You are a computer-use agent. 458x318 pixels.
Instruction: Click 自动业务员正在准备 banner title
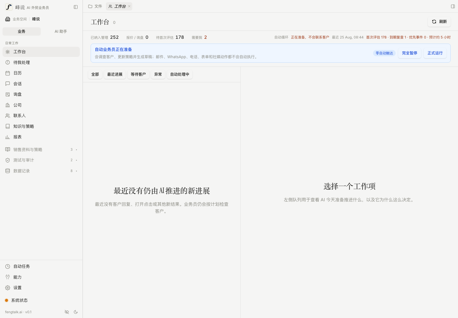tap(114, 50)
